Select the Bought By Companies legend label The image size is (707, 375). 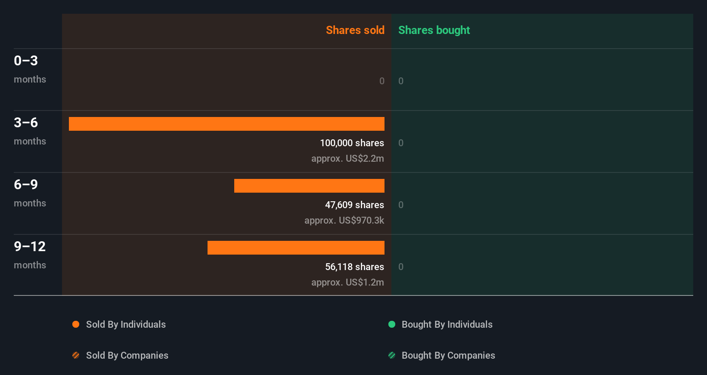coord(448,355)
